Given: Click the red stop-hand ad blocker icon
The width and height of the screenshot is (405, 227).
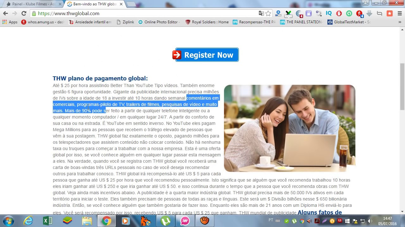Looking at the screenshot, I should coord(339,14).
